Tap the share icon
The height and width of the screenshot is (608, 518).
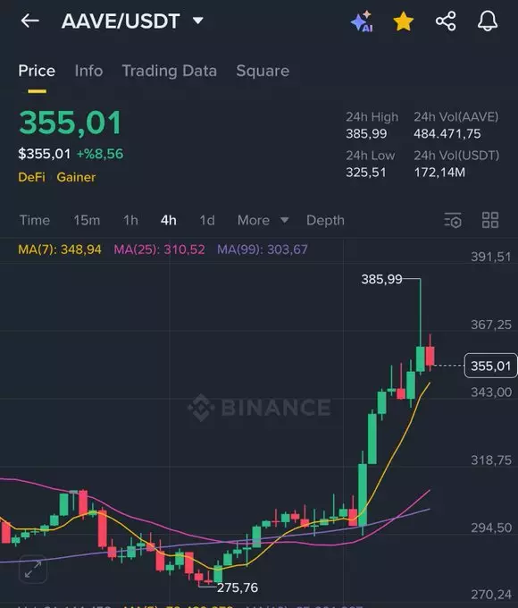pyautogui.click(x=446, y=21)
